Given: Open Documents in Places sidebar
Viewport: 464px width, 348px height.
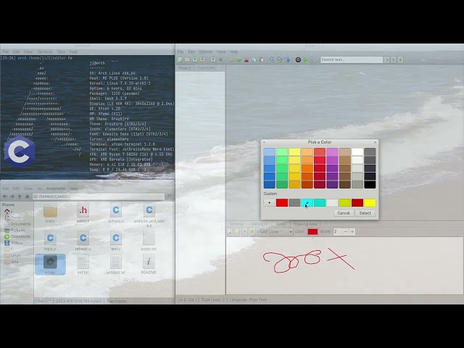Looking at the screenshot, I should (17, 224).
